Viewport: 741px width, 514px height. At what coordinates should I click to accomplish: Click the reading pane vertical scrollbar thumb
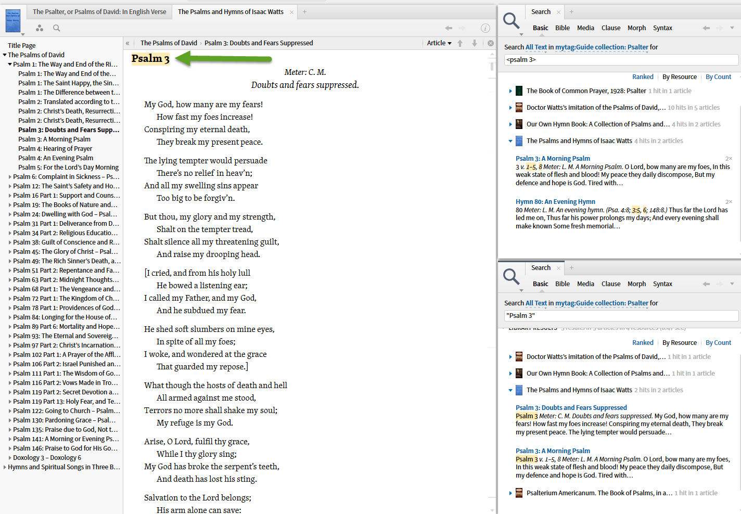point(492,67)
